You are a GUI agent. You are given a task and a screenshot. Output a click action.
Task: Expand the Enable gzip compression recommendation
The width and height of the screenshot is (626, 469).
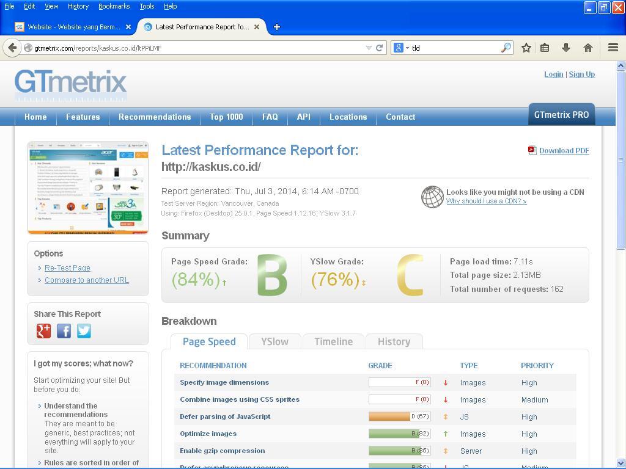(375, 451)
